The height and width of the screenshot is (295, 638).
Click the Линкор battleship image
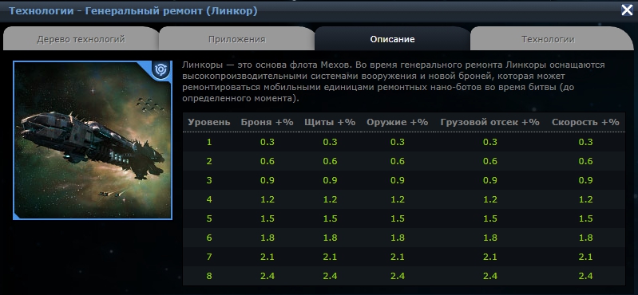(x=93, y=140)
